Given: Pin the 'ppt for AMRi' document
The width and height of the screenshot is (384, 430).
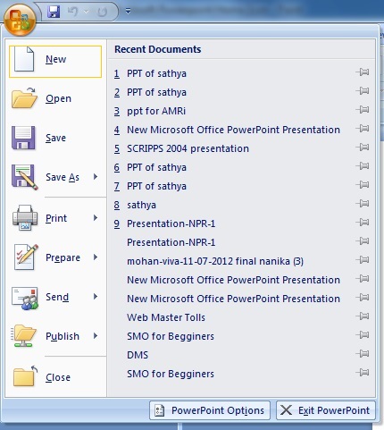Looking at the screenshot, I should pyautogui.click(x=363, y=110).
